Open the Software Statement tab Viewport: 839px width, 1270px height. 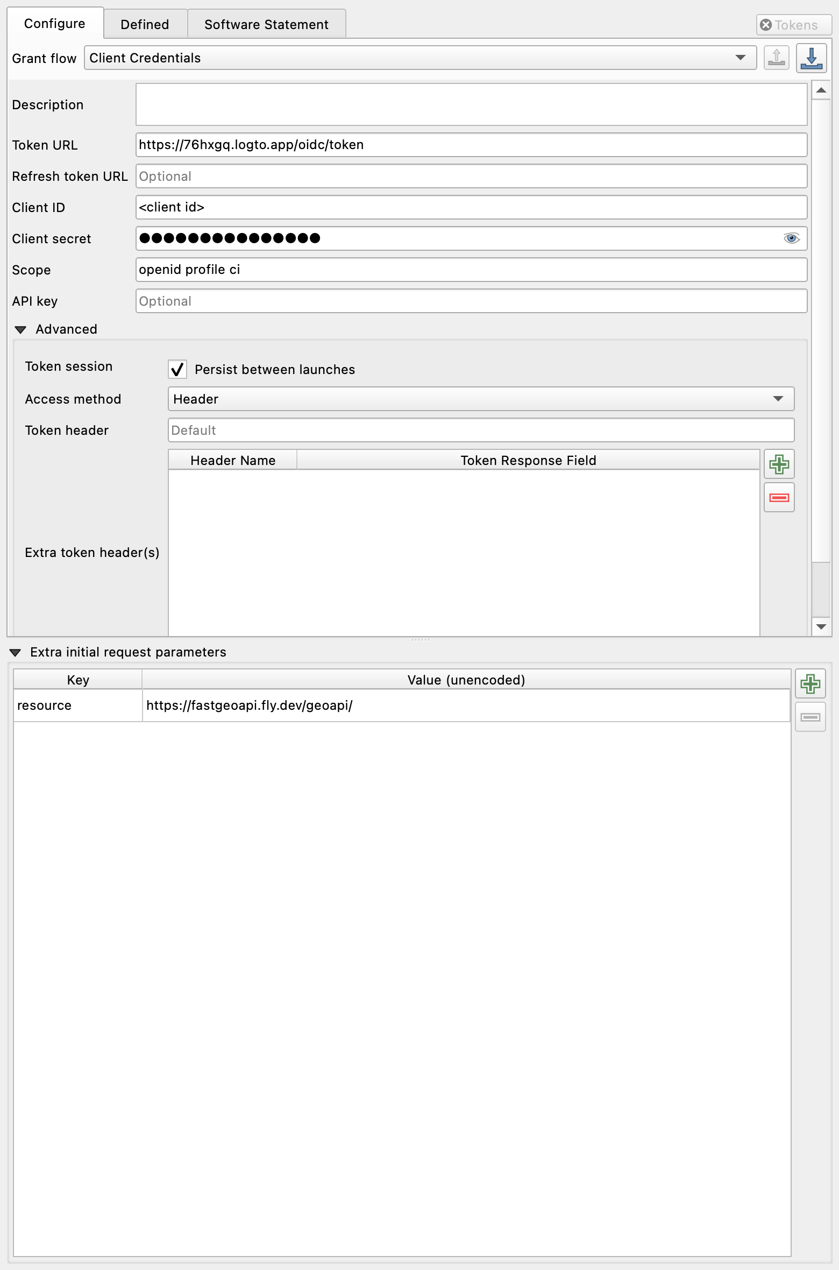pyautogui.click(x=266, y=24)
